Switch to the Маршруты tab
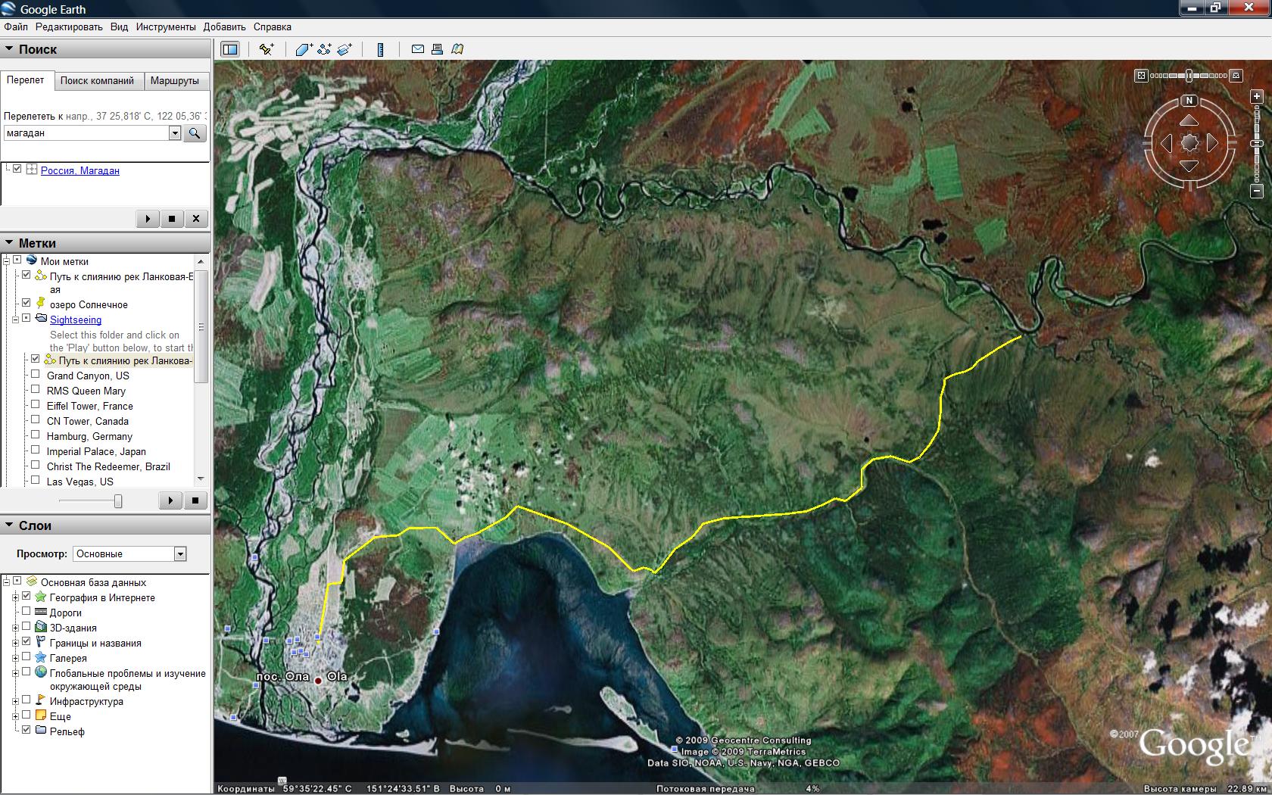 (174, 81)
